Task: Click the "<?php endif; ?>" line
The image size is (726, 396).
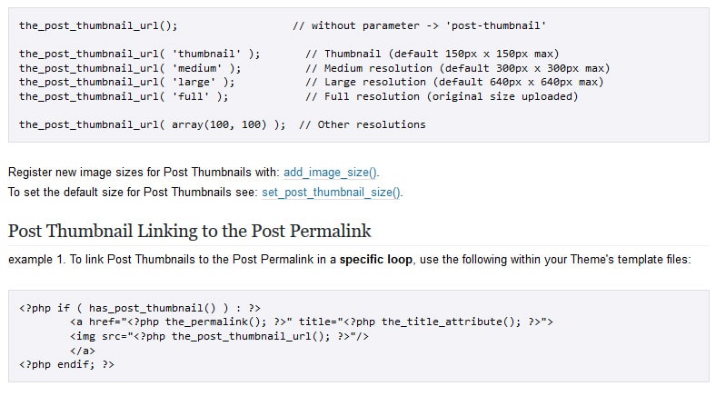Action: [66, 364]
